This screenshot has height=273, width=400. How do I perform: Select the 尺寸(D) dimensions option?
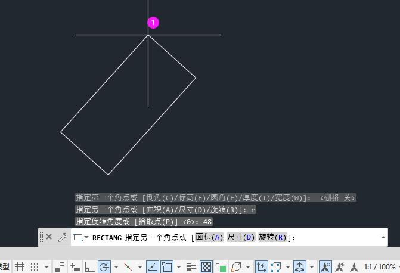[x=241, y=237]
